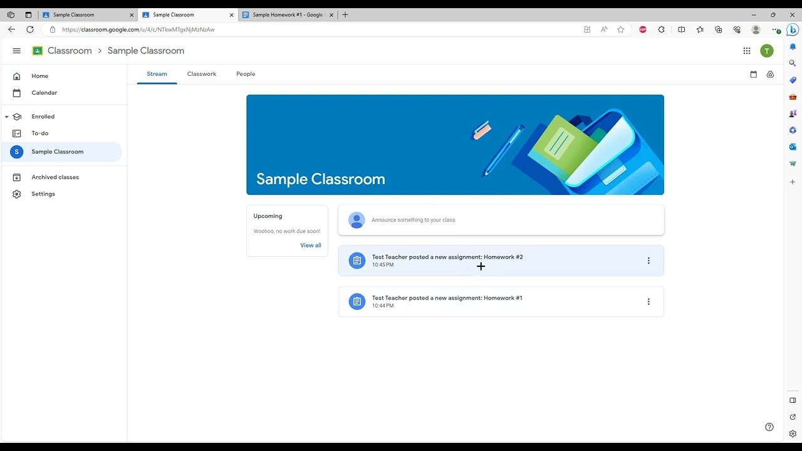Click View all upcoming work
This screenshot has height=451, width=802.
coord(311,246)
